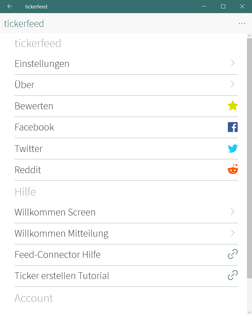Screen dimensions: 252x315
Task: Open Willkommen Screen chevron
Action: pos(233,211)
